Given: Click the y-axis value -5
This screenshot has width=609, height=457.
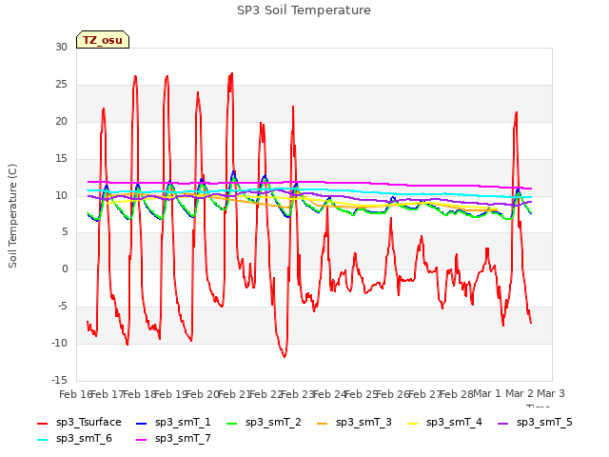Looking at the screenshot, I should (x=61, y=306).
